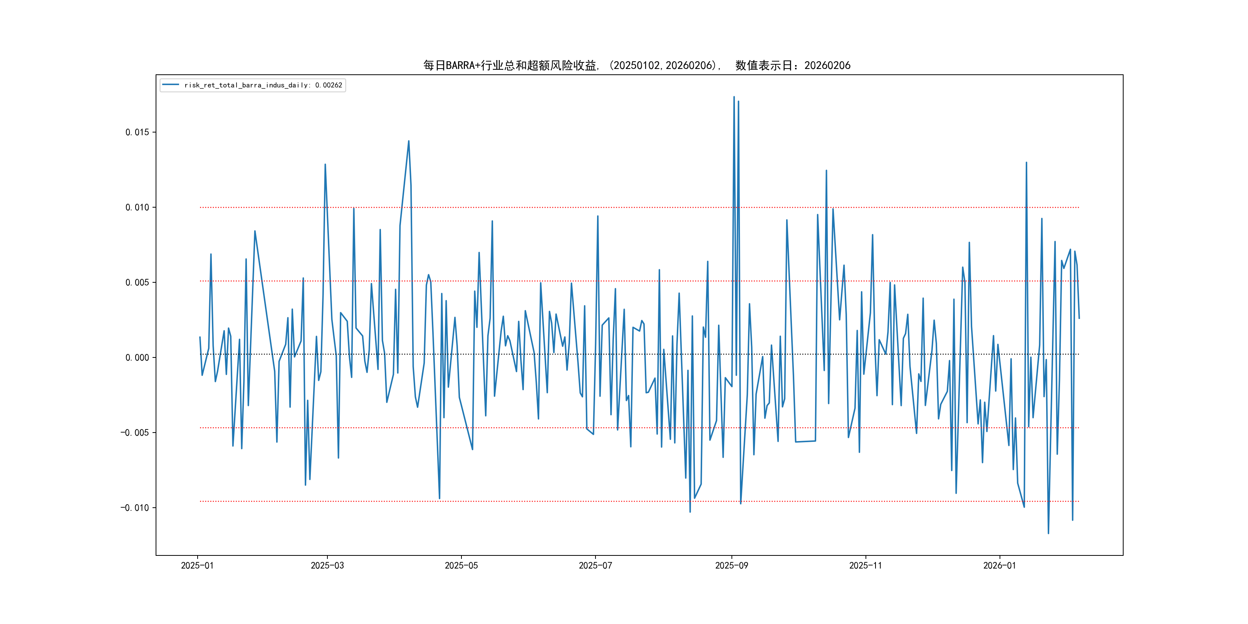Image resolution: width=1248 pixels, height=624 pixels.
Task: Click the blue line sample in legend
Action: click(171, 85)
